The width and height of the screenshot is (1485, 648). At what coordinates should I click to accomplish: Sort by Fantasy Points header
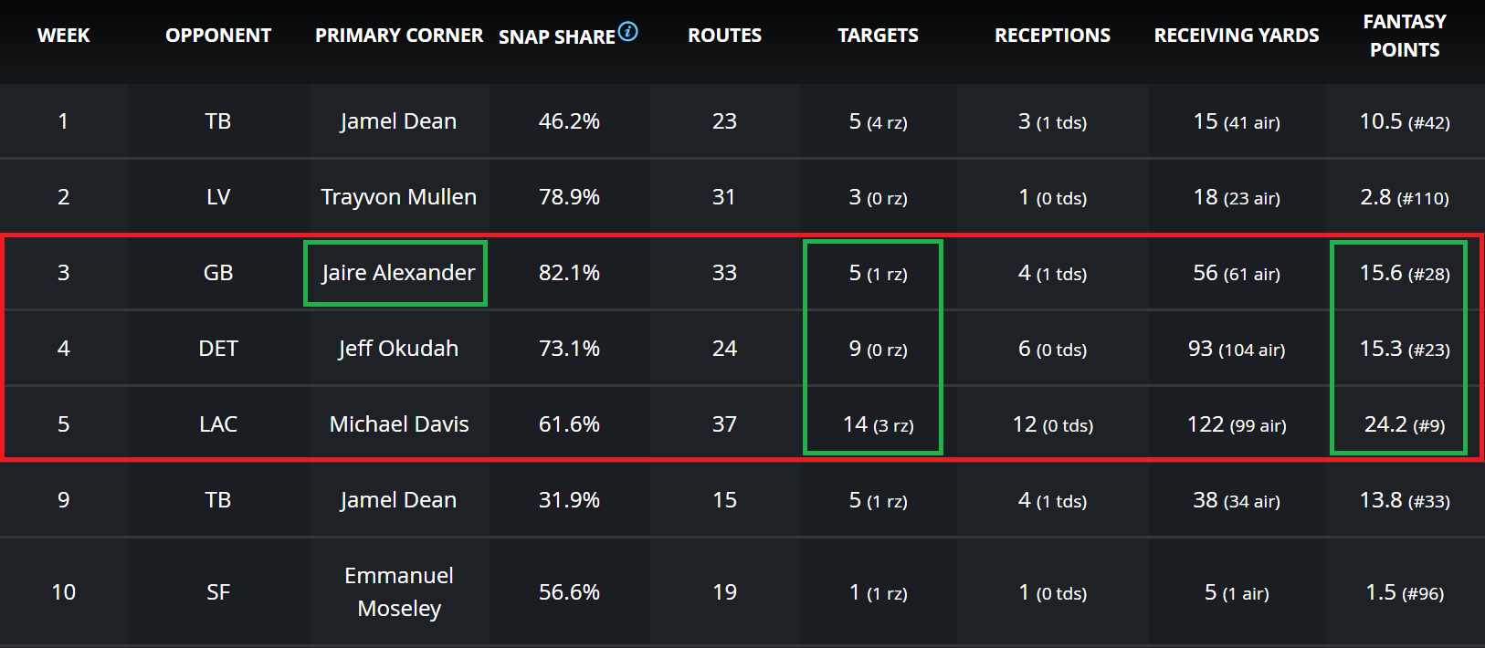click(x=1404, y=36)
